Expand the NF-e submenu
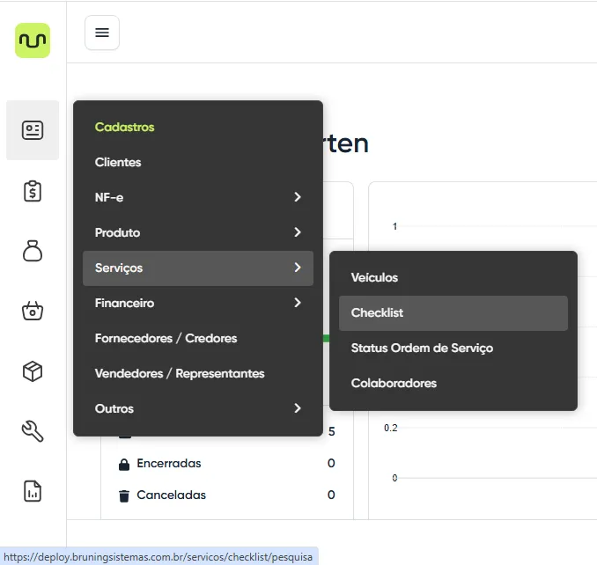 click(x=197, y=197)
